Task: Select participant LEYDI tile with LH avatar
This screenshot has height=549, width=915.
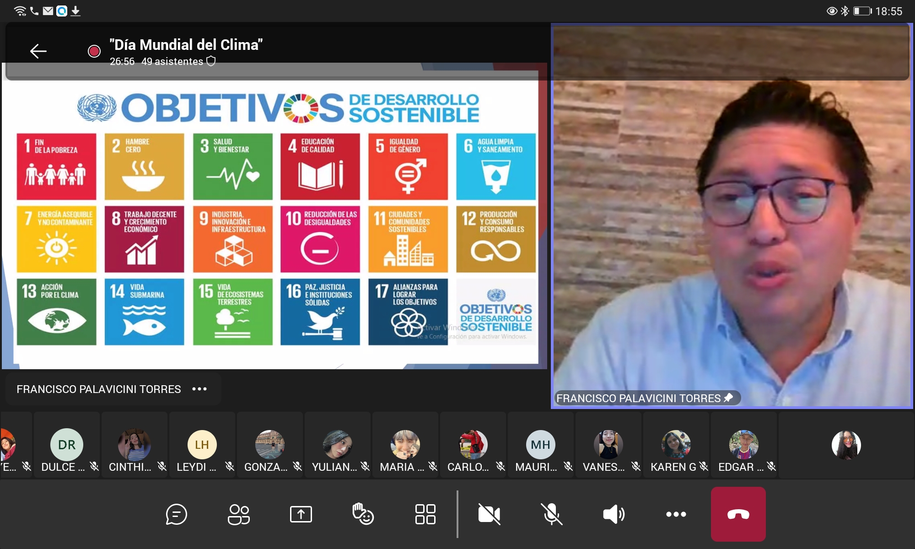Action: pyautogui.click(x=202, y=445)
